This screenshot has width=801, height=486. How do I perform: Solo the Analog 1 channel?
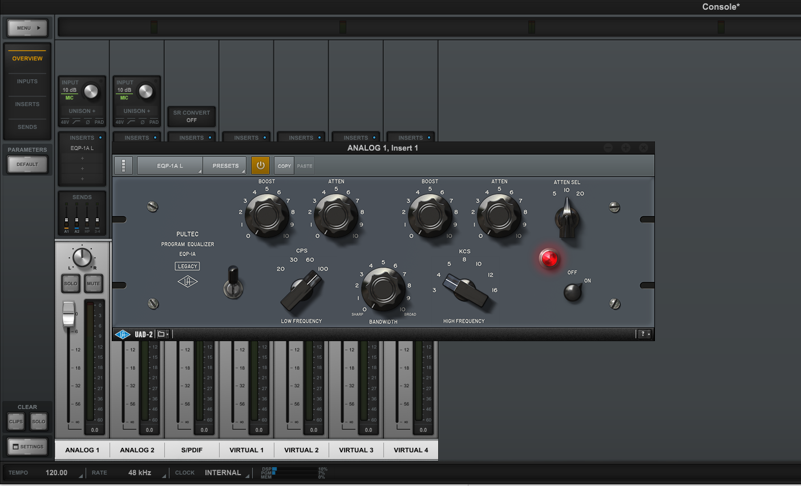(x=71, y=283)
